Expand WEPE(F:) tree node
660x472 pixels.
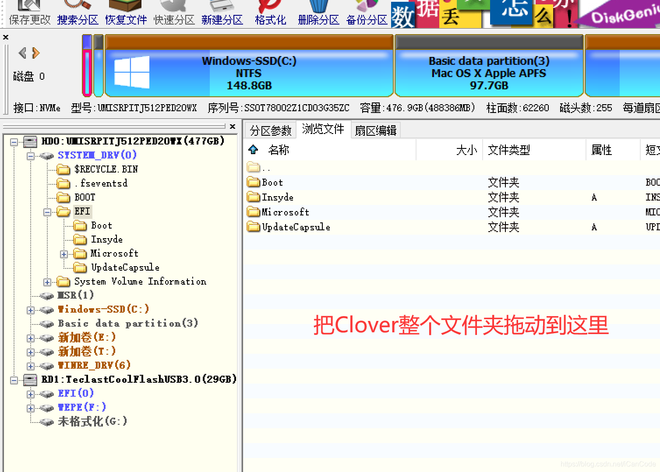31,409
